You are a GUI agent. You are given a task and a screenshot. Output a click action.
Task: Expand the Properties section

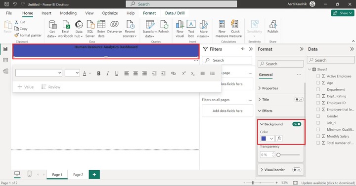pyautogui.click(x=268, y=88)
